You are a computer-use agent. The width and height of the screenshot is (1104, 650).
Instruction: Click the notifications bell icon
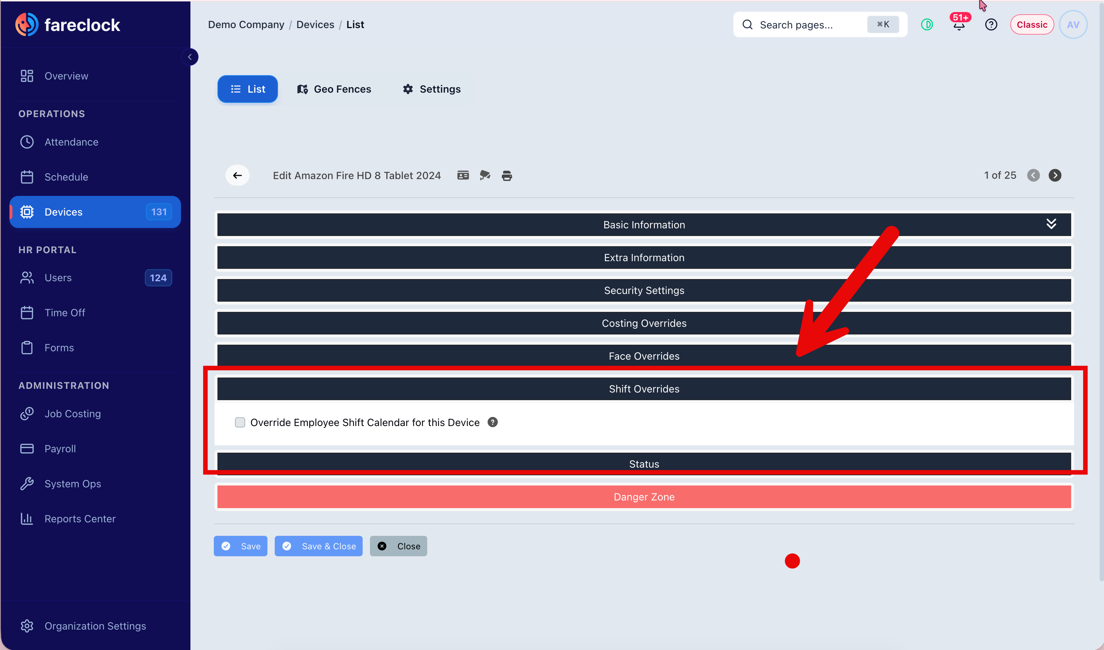(x=959, y=24)
